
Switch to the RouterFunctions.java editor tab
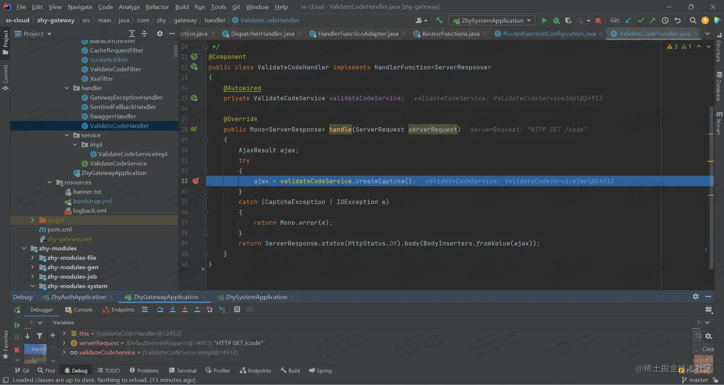tap(450, 34)
